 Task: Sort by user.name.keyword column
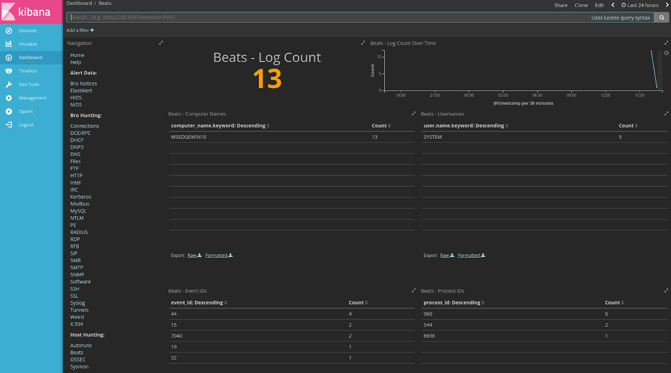tap(466, 125)
